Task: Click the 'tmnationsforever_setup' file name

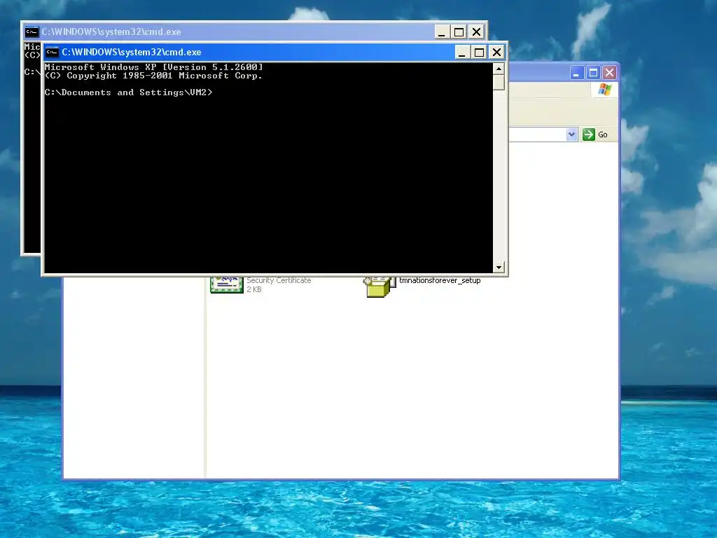Action: coord(440,280)
